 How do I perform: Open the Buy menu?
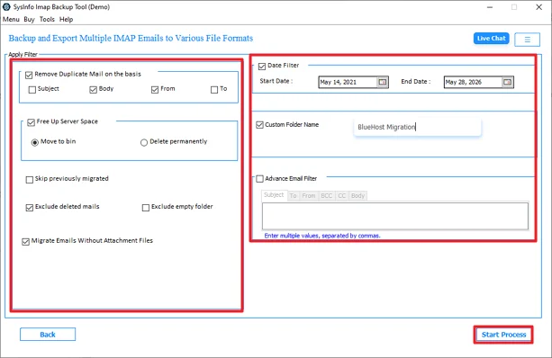(x=29, y=20)
